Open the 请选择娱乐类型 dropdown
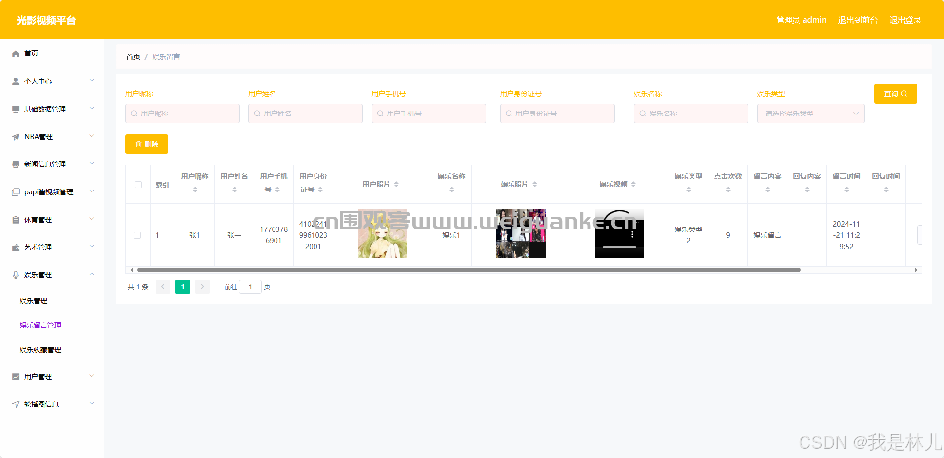 tap(811, 114)
